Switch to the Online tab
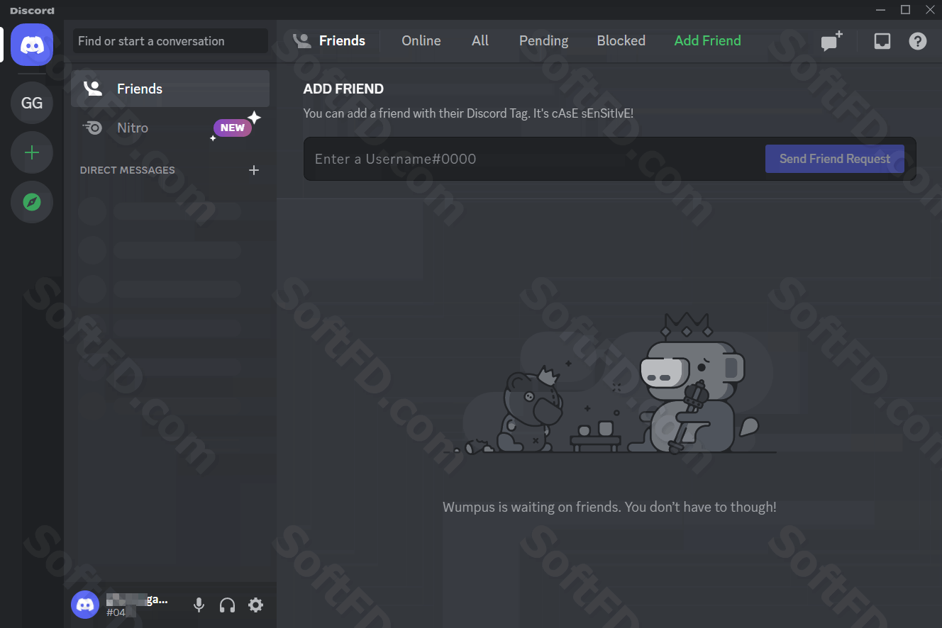 421,41
